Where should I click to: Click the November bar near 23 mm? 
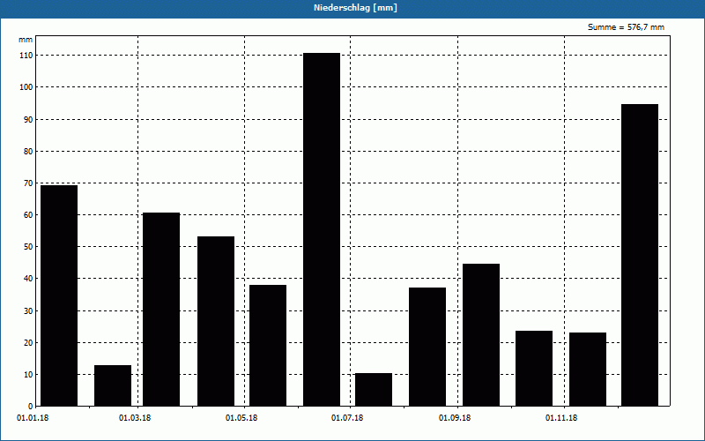(x=588, y=370)
